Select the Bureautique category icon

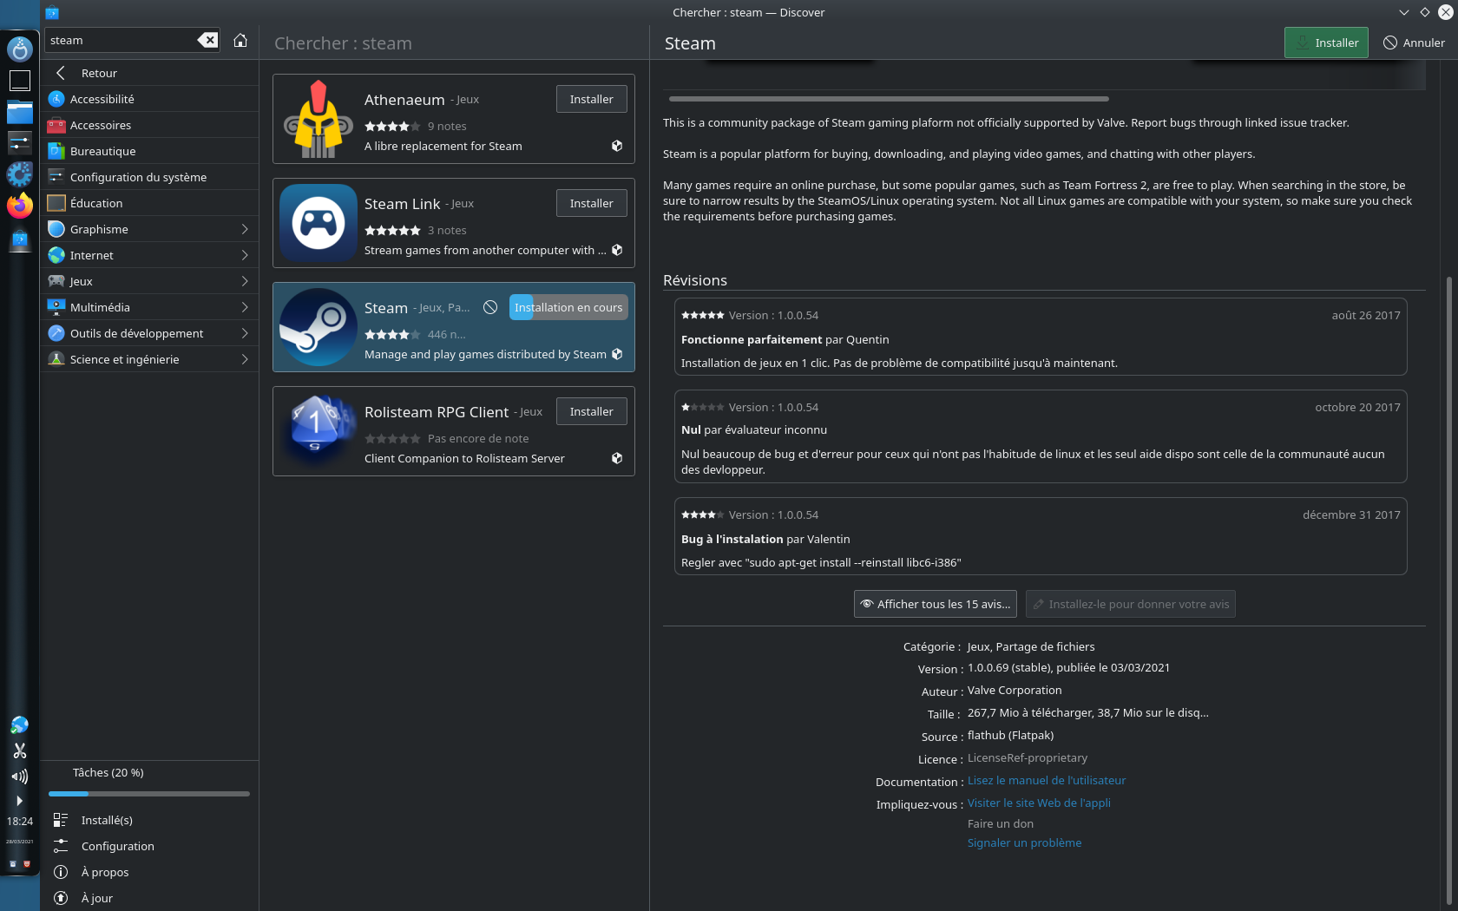click(56, 151)
